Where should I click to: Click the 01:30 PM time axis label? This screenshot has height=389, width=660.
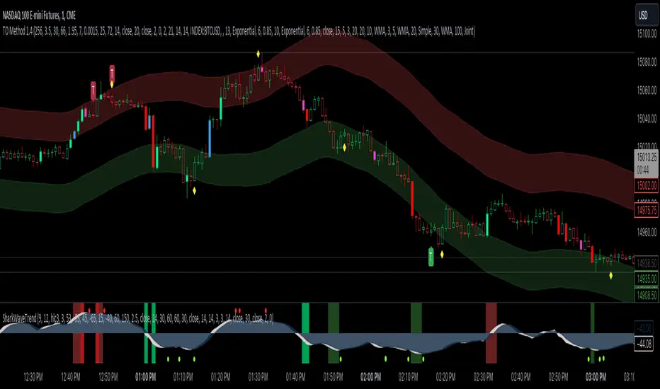(x=258, y=377)
